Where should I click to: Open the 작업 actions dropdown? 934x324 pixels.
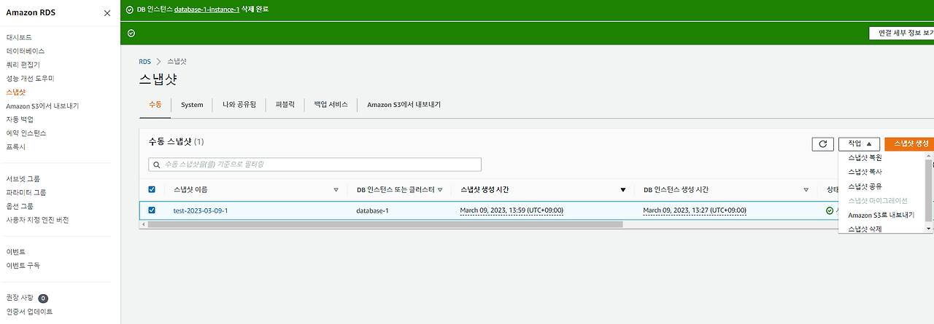click(859, 144)
